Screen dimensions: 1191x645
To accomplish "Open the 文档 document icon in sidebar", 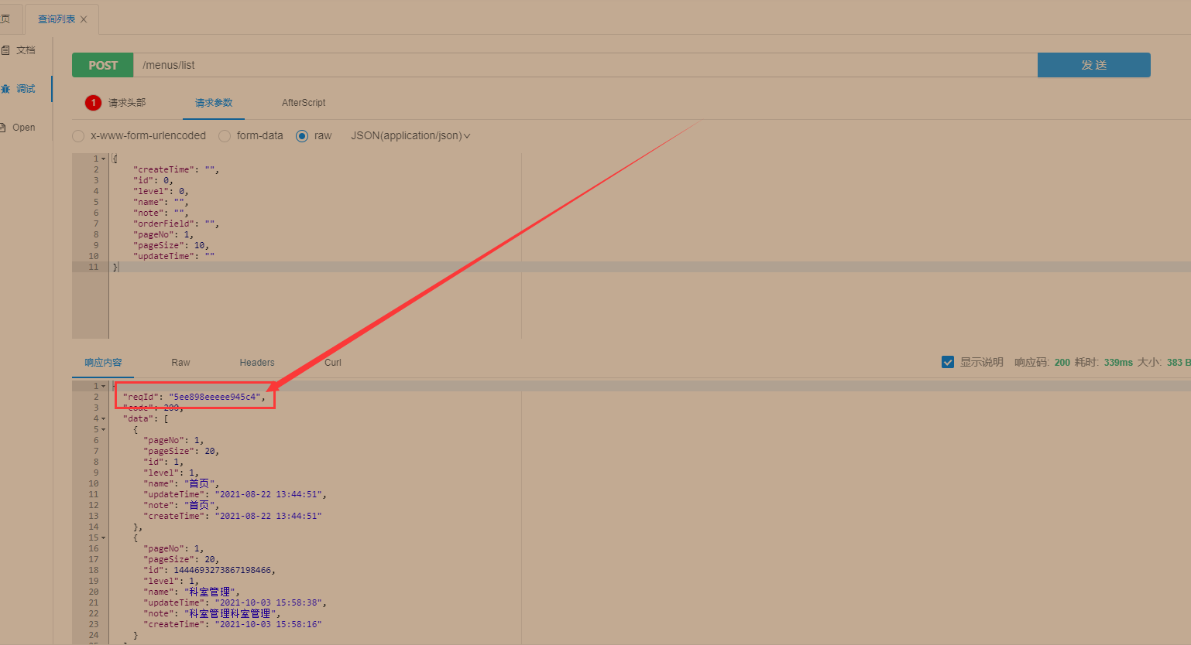I will (5, 50).
